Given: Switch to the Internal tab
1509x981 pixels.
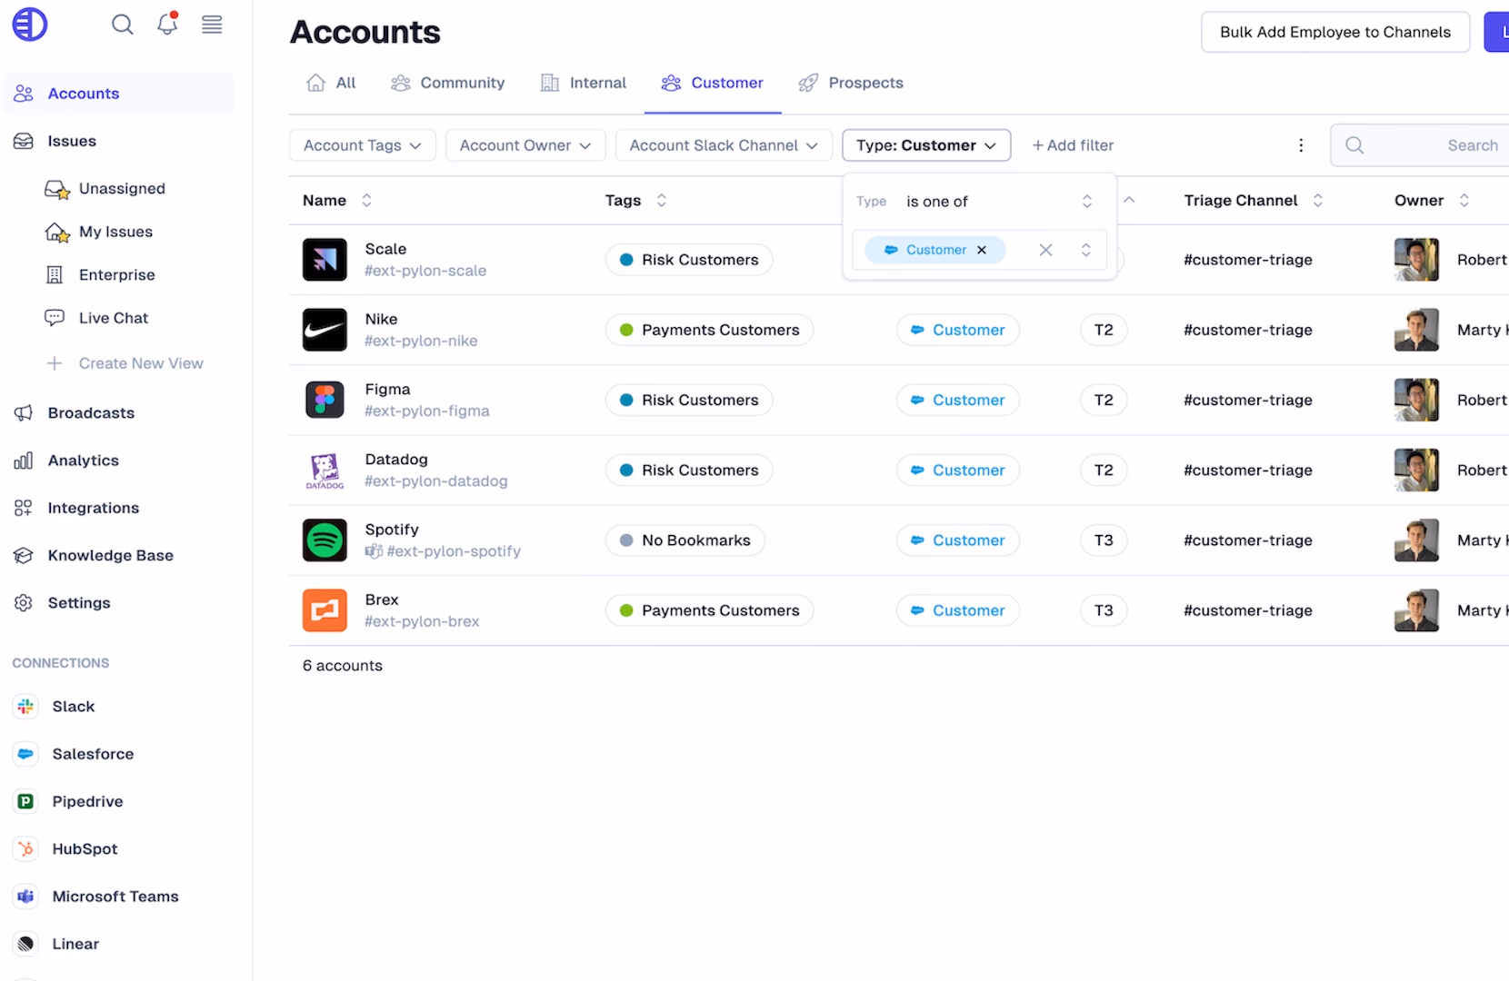Looking at the screenshot, I should 584,83.
